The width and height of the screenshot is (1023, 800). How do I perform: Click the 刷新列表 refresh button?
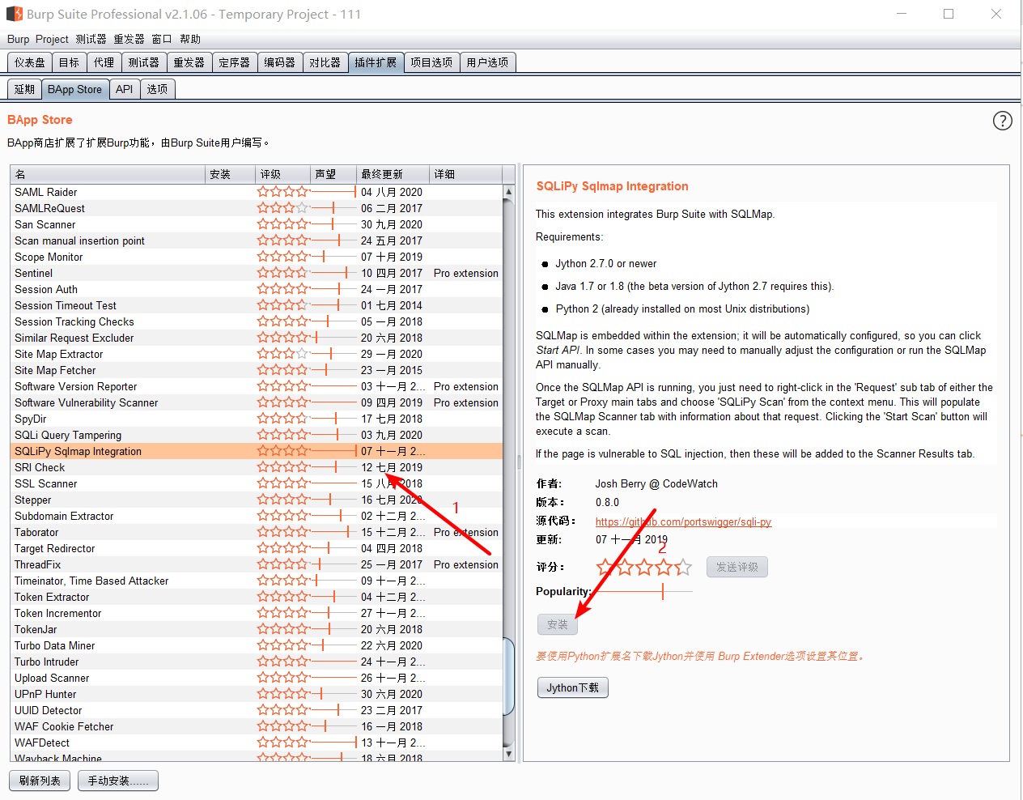(39, 780)
